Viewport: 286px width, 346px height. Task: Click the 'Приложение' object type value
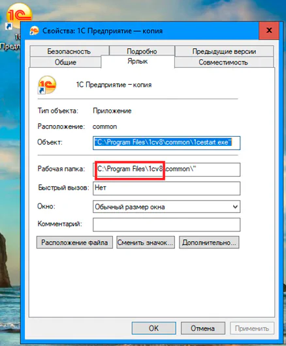[112, 111]
